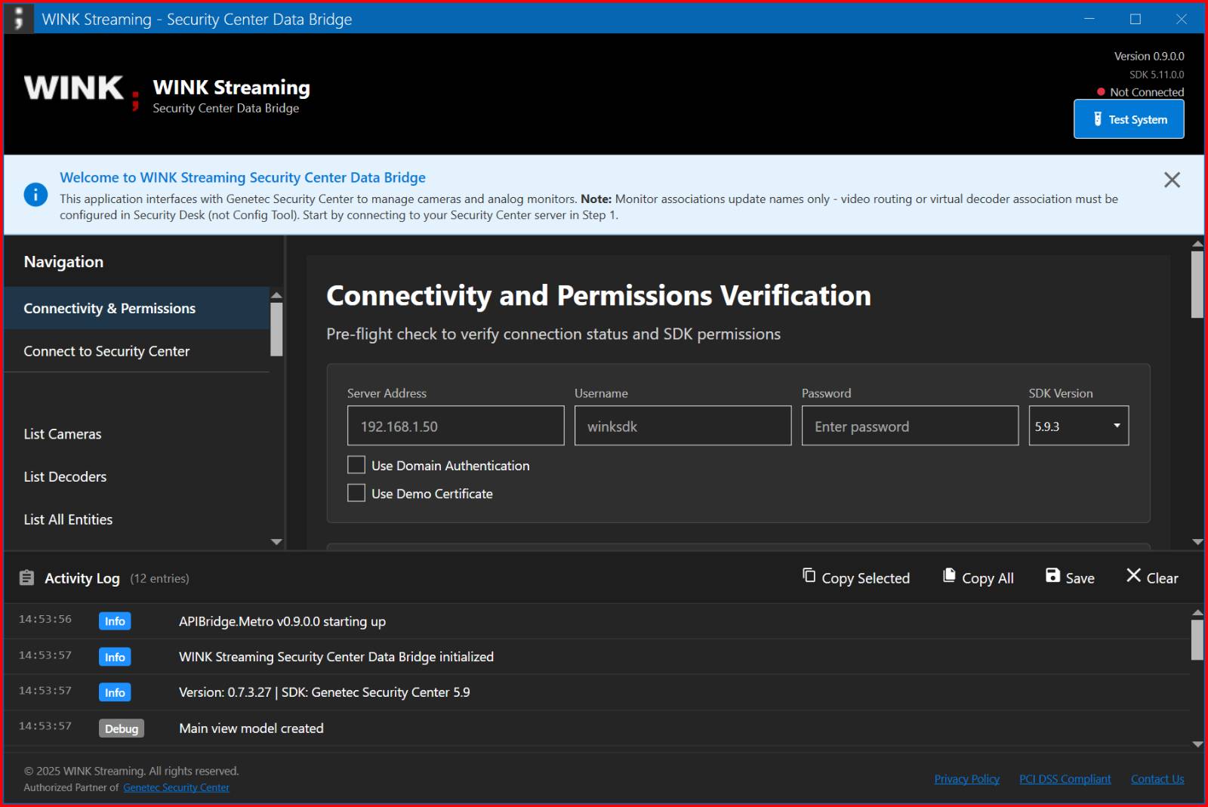Screen dimensions: 1208x807
Task: Click the welcome banner title text
Action: 242,177
